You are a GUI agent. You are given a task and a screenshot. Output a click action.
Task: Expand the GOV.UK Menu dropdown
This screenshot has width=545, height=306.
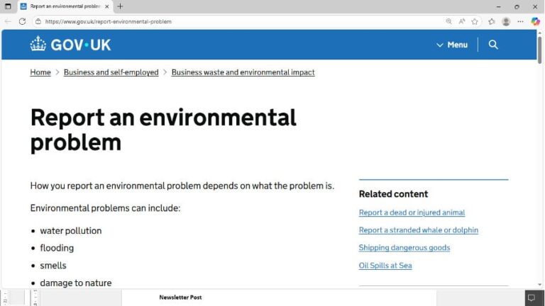451,45
